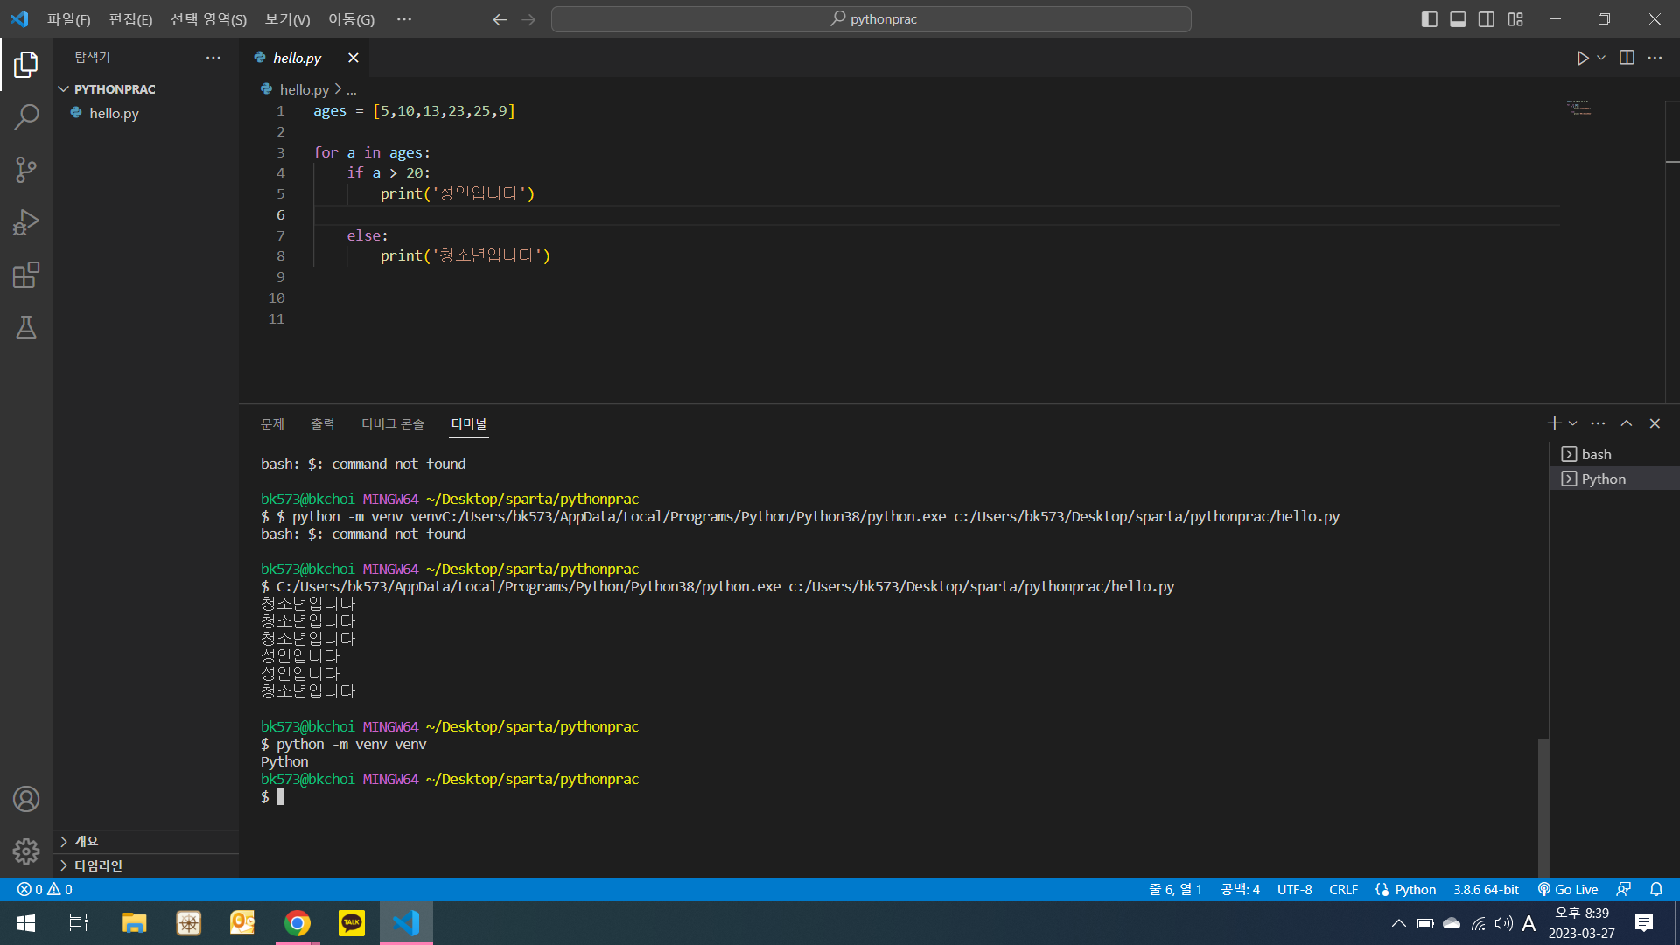This screenshot has height=945, width=1680.
Task: Show errors and warnings problems count
Action: (45, 889)
